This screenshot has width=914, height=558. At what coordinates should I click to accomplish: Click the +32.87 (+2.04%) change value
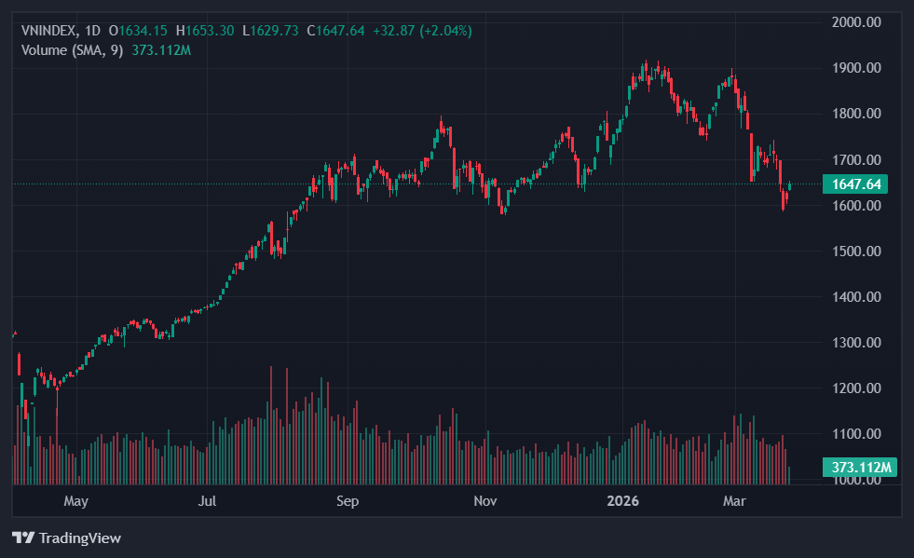(x=422, y=31)
